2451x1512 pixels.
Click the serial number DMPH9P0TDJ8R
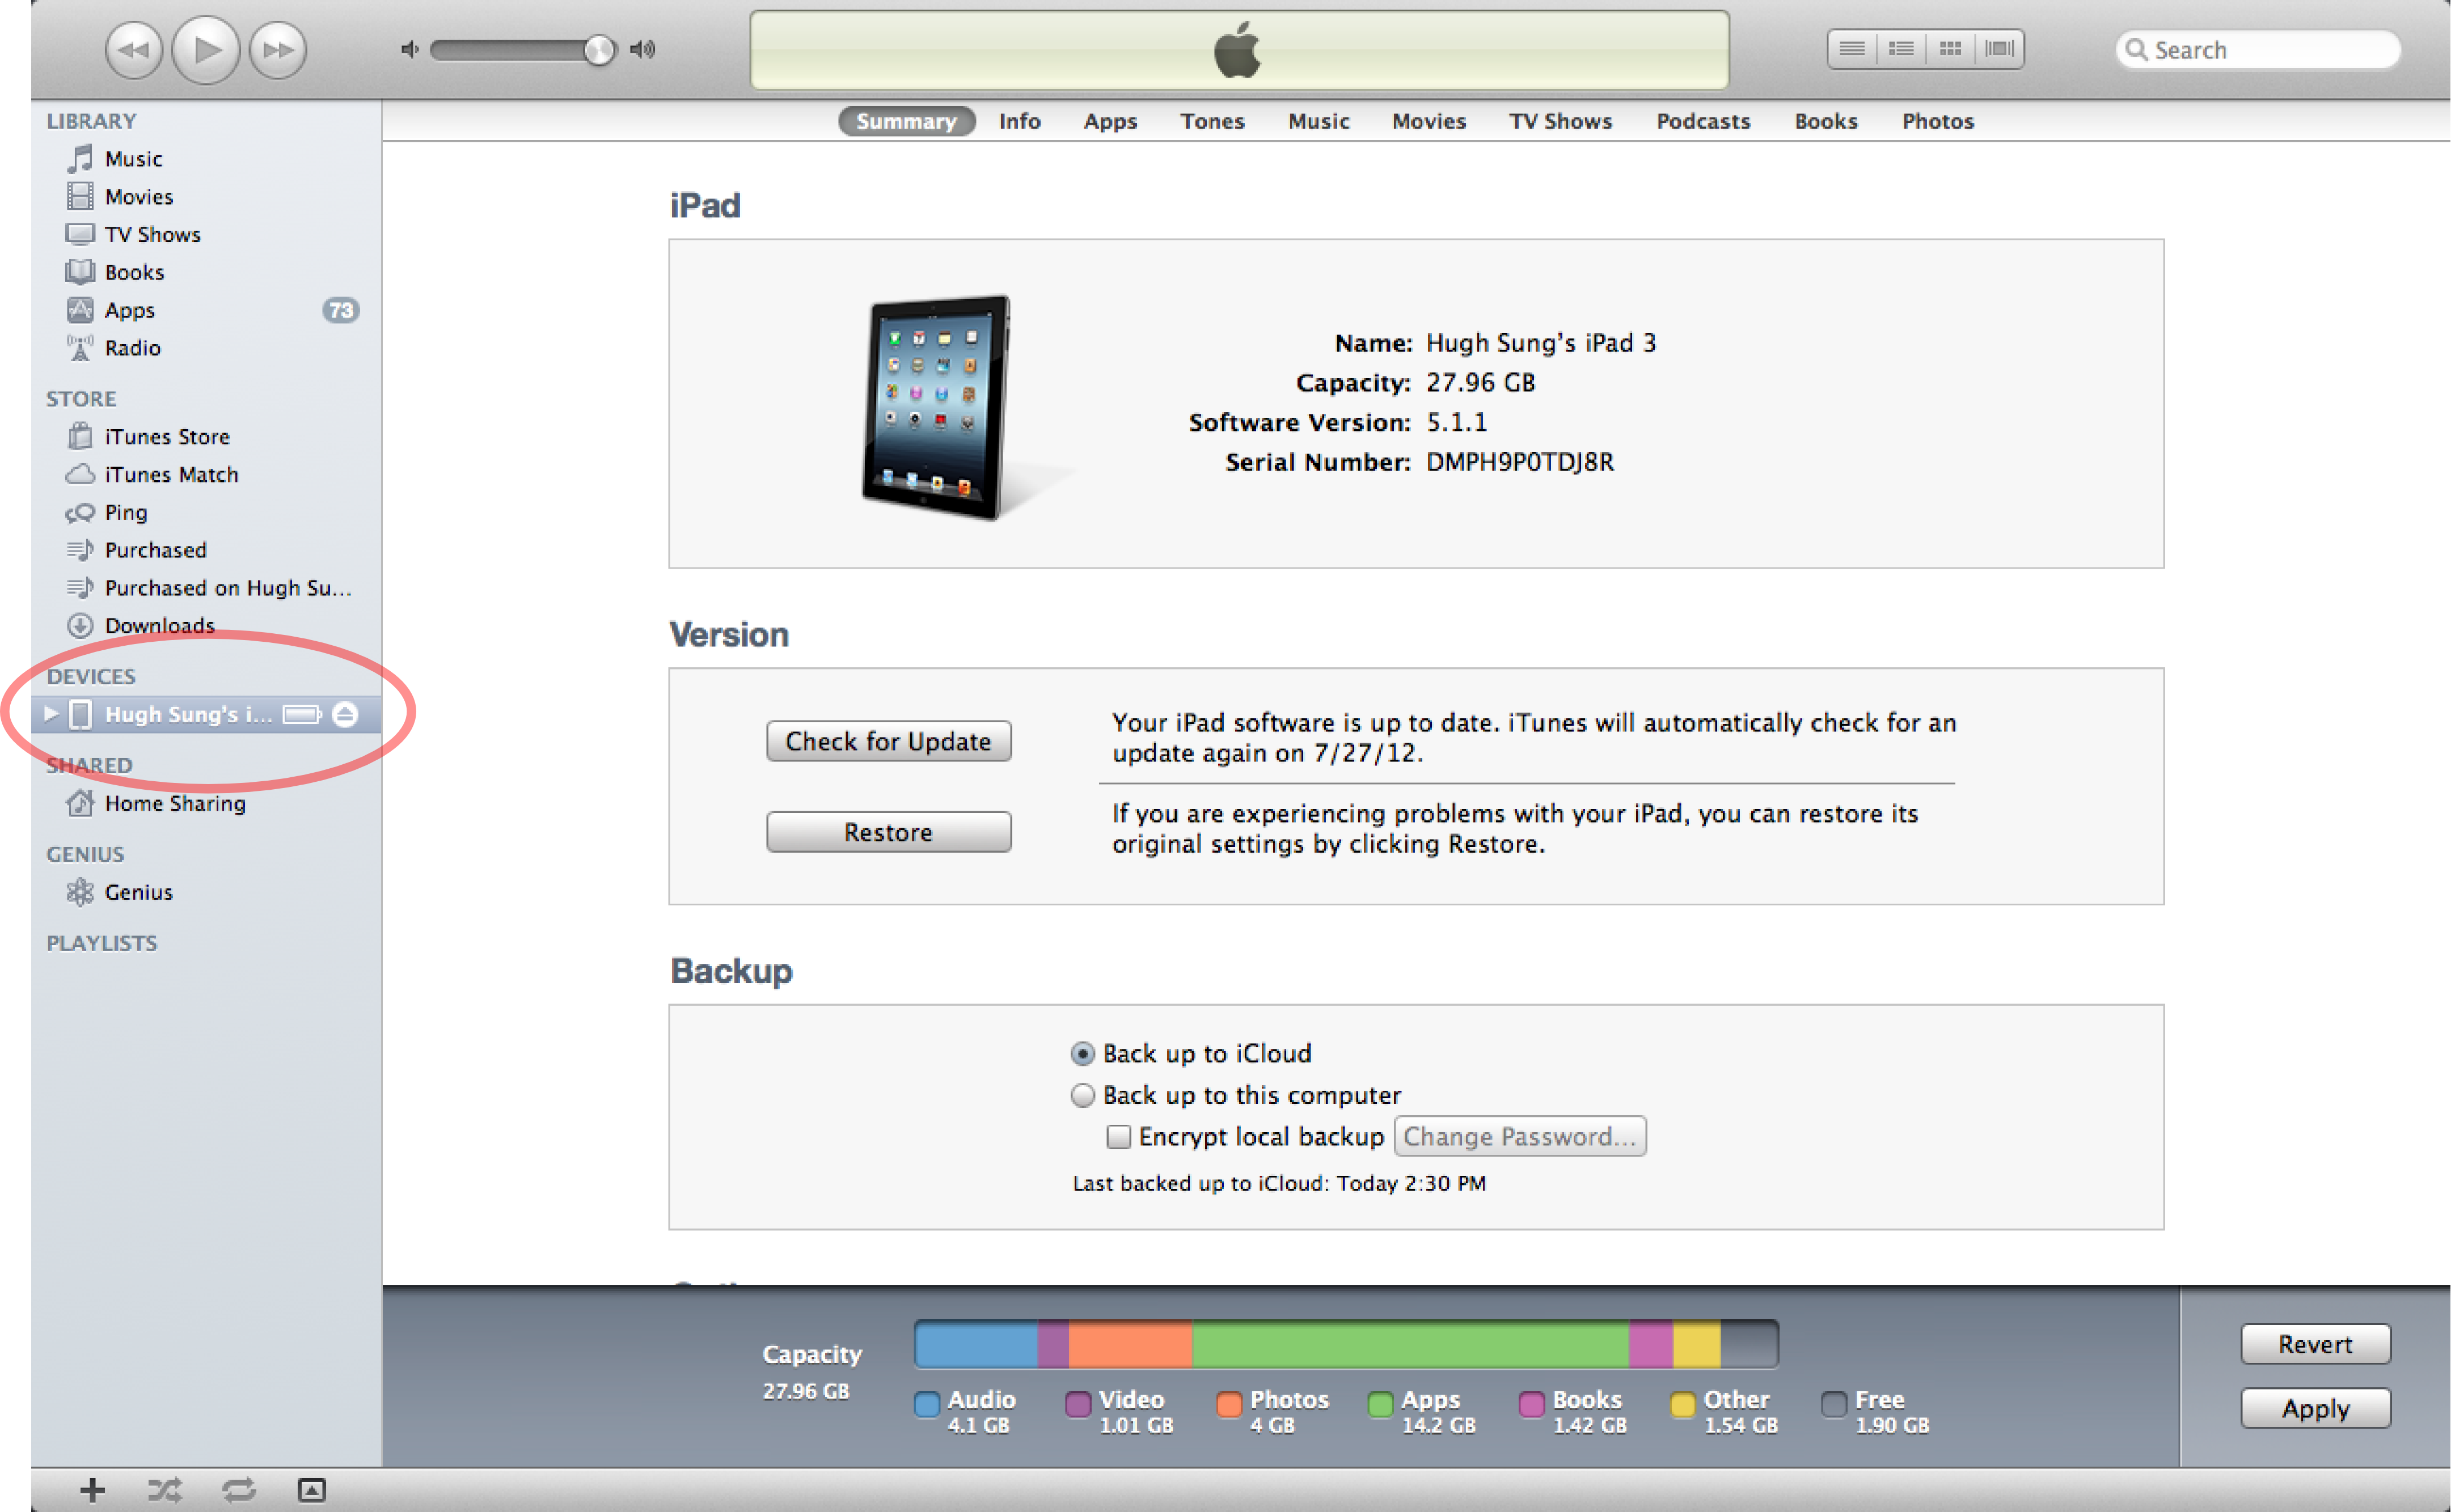tap(1519, 462)
